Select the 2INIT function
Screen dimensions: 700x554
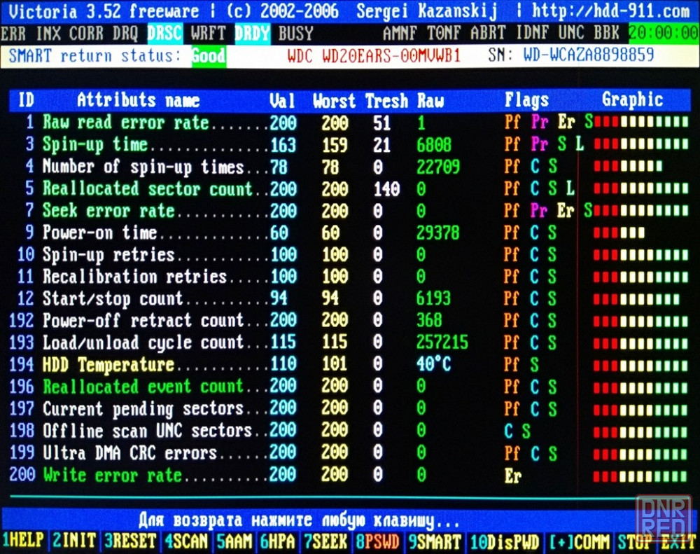pos(74,541)
